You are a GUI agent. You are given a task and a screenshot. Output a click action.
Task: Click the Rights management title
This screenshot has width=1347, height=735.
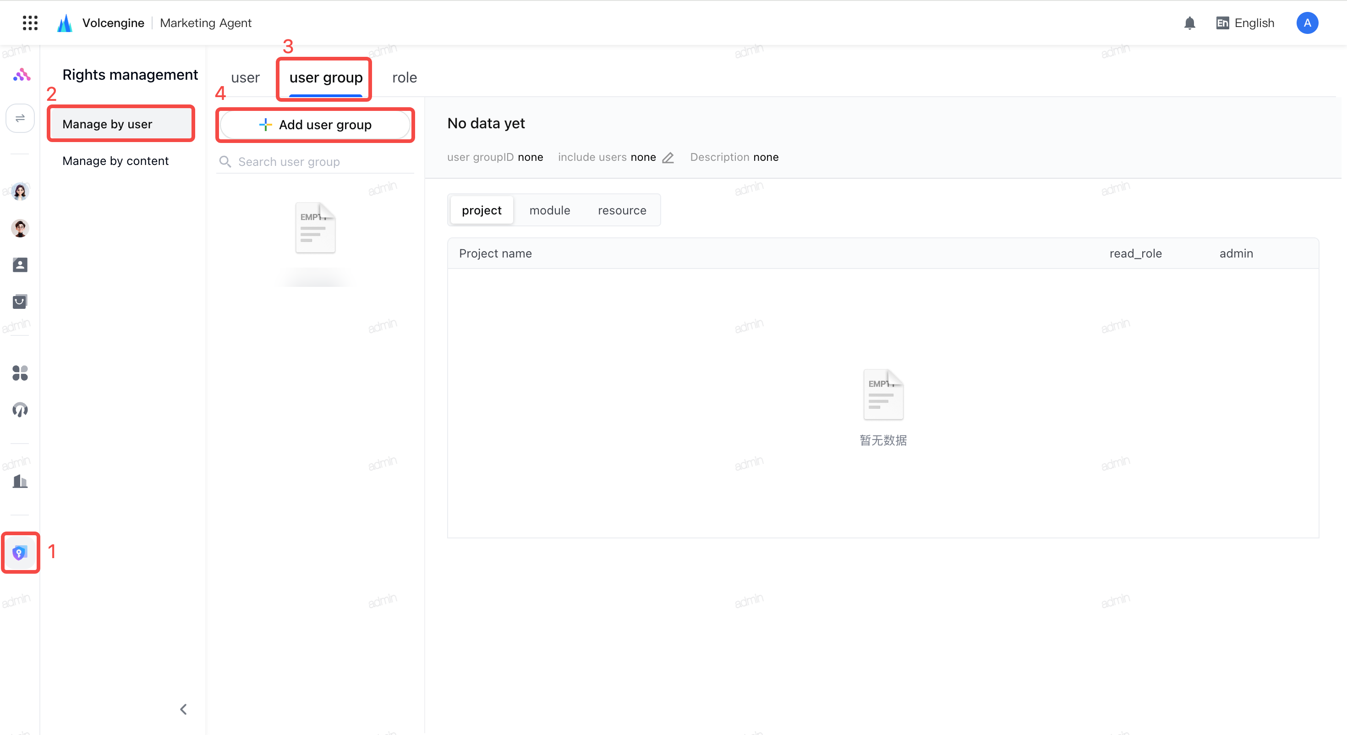pos(130,75)
